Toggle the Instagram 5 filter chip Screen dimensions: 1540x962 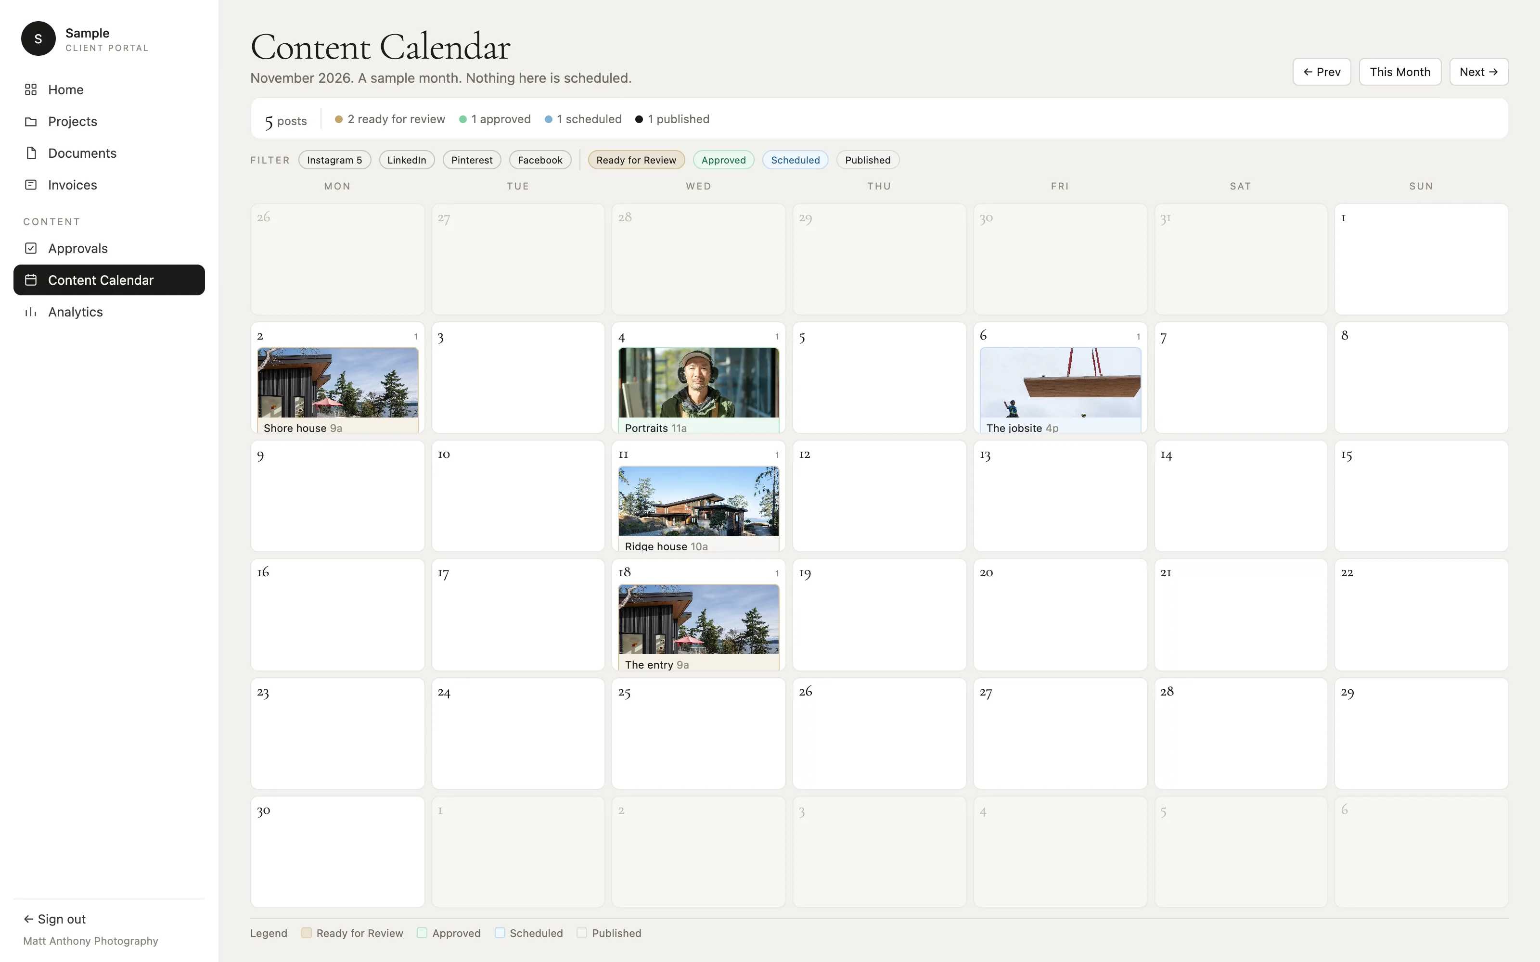(334, 160)
